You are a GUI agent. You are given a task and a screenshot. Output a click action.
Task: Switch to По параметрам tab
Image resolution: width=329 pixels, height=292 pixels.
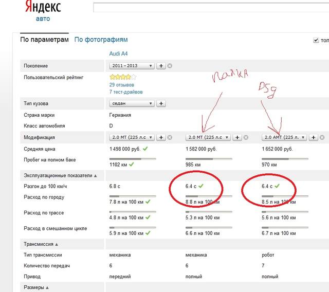click(44, 40)
